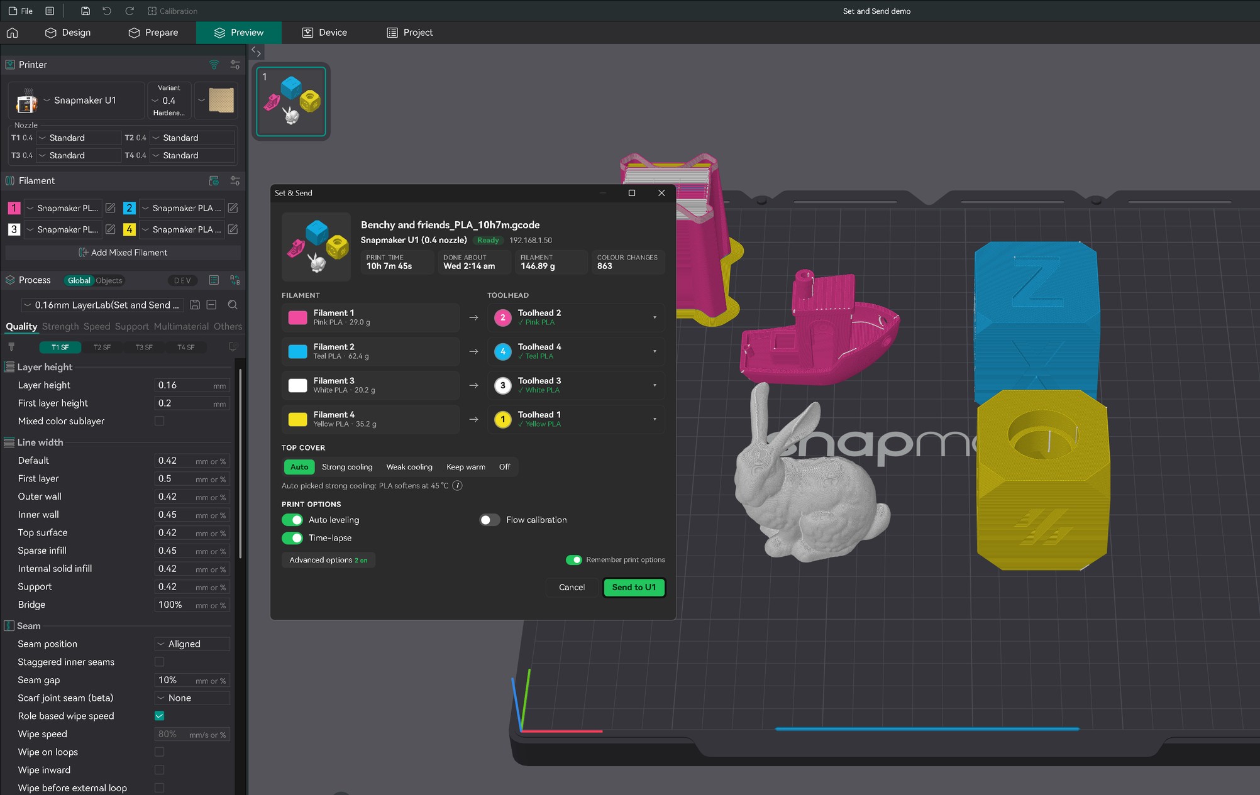Click the yellow filament 4 color swatch

tap(297, 419)
